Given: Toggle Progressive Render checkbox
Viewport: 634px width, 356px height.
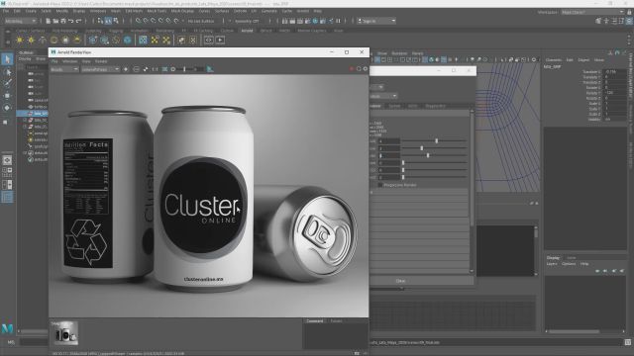Looking at the screenshot, I should (x=380, y=185).
